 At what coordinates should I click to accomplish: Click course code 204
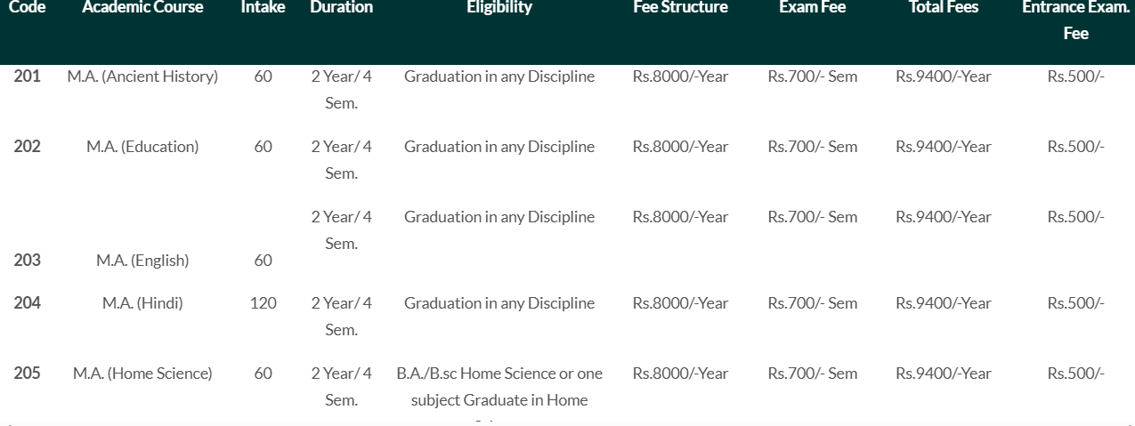27,303
